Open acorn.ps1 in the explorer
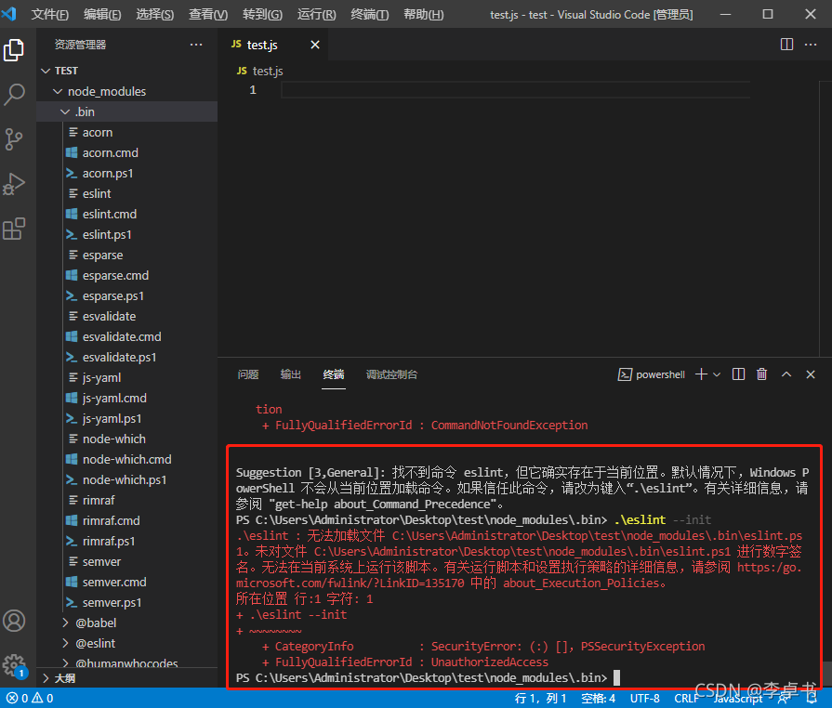The height and width of the screenshot is (708, 832). coord(127,173)
